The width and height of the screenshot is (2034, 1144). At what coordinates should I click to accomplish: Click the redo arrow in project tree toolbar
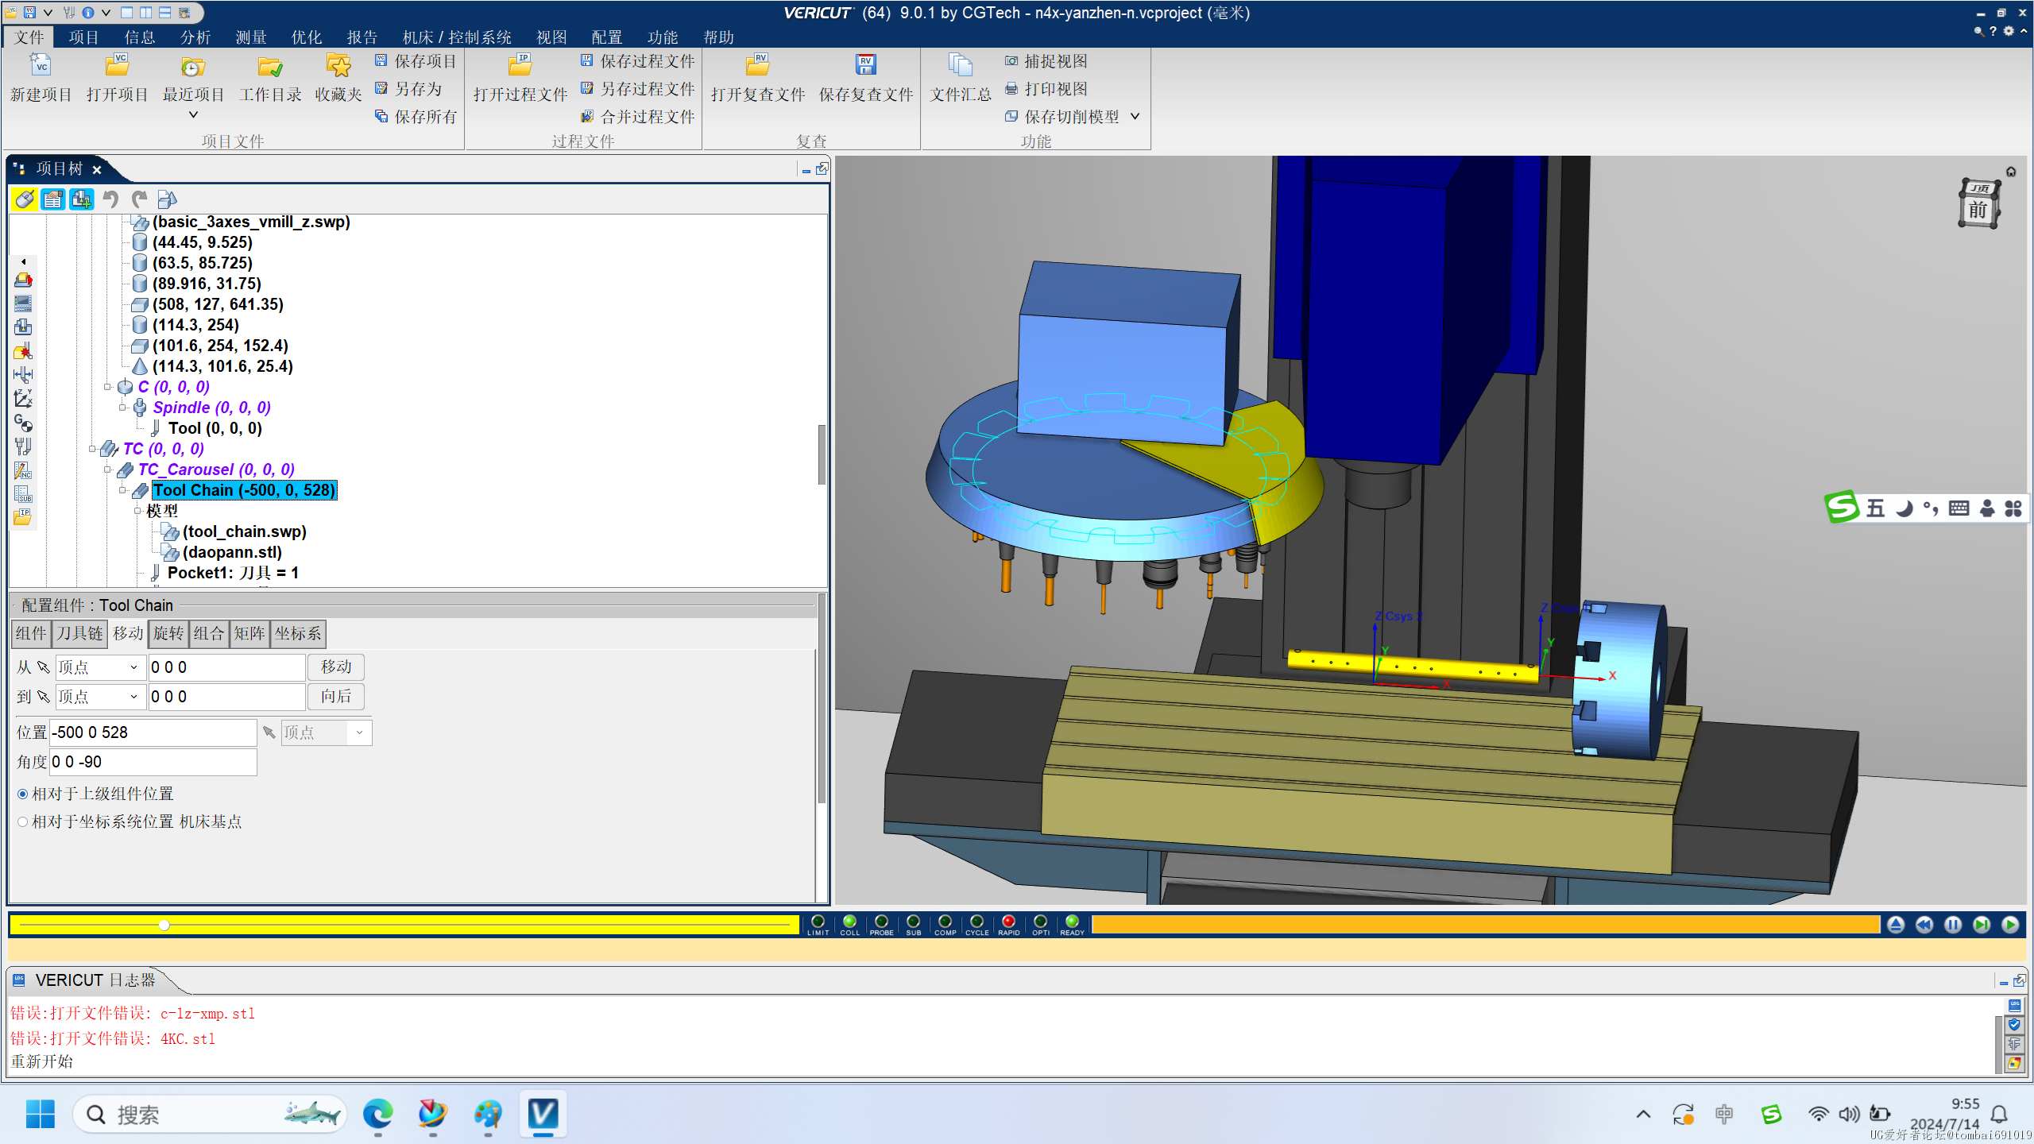[139, 199]
